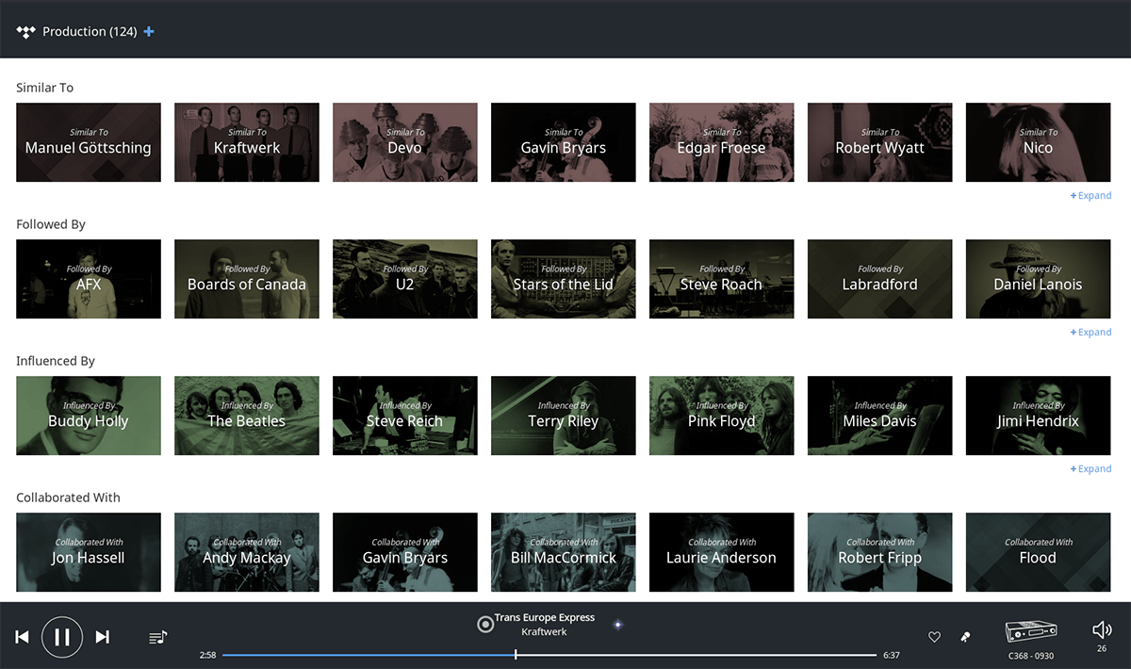Expand the Similar To section
This screenshot has height=669, width=1131.
pyautogui.click(x=1091, y=196)
